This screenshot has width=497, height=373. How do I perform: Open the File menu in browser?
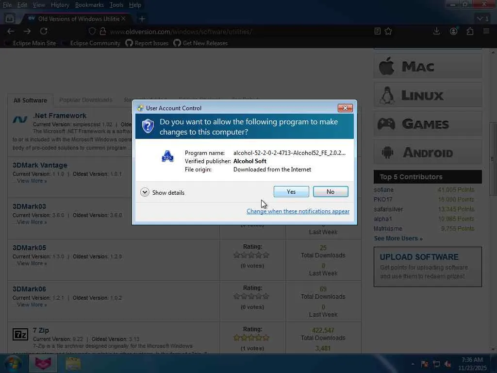(7, 5)
